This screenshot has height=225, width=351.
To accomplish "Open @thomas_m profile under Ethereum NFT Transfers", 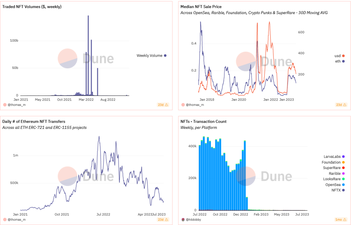I will [16, 220].
